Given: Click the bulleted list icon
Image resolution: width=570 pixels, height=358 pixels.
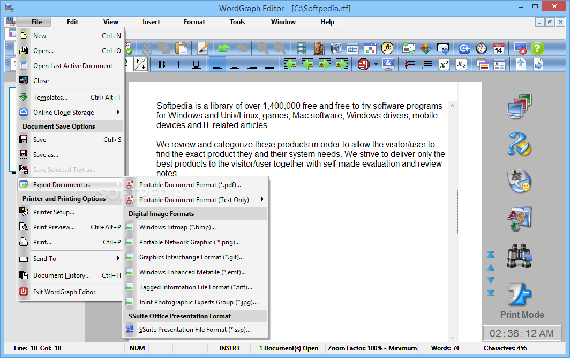Looking at the screenshot, I should (x=426, y=65).
